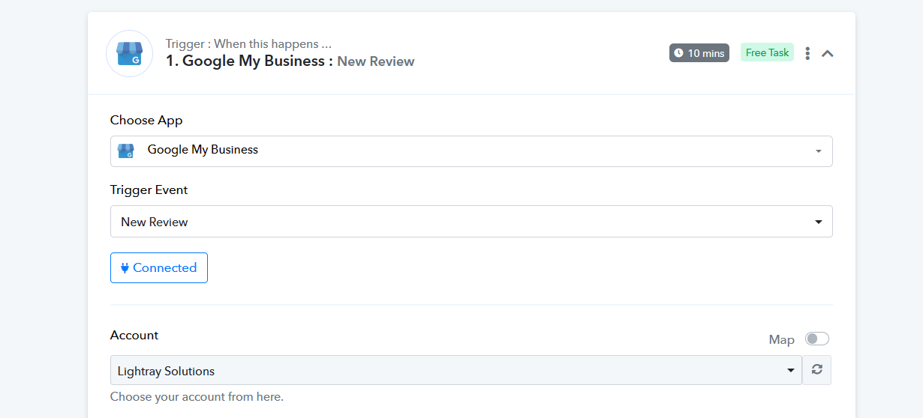
Task: Open the Account dropdown showing Lightray Solutions
Action: coord(456,370)
